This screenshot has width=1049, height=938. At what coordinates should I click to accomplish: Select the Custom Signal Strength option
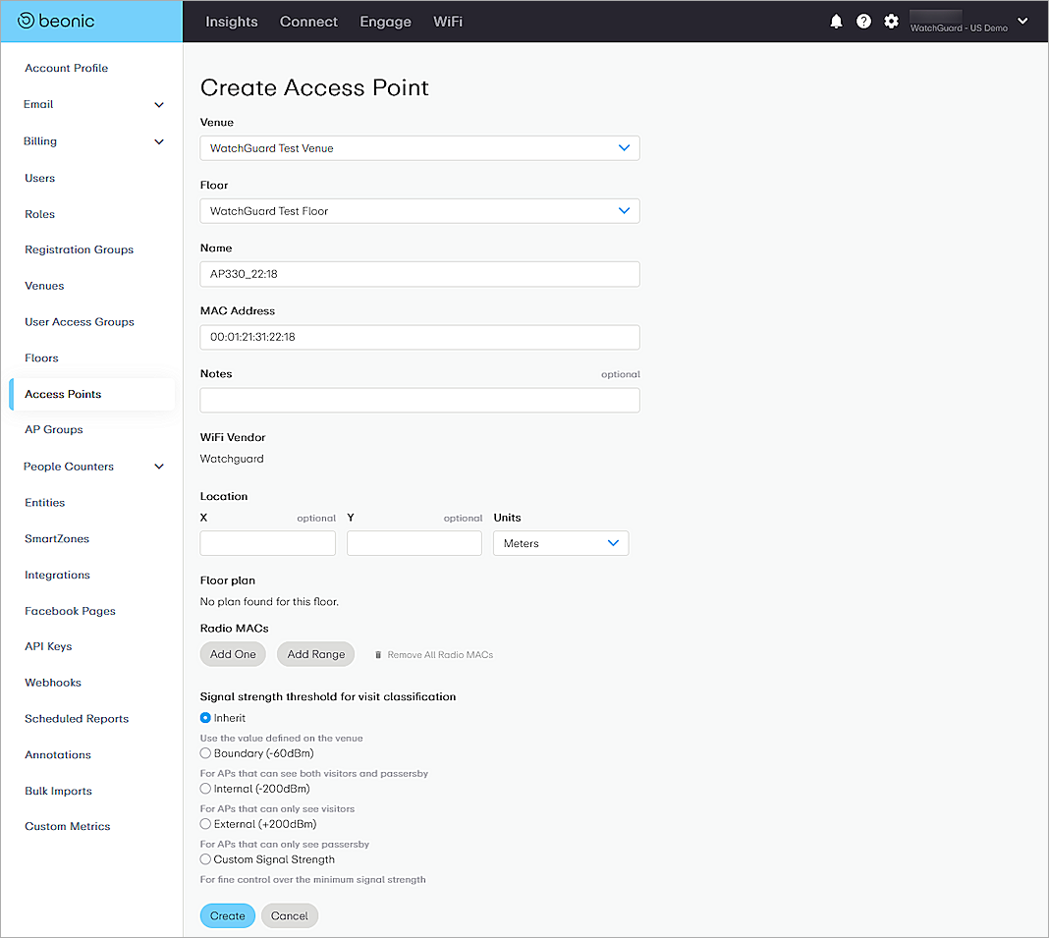[204, 858]
